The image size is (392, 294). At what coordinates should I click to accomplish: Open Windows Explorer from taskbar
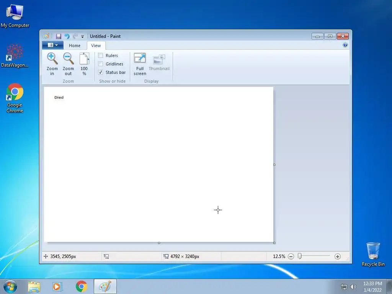pos(34,287)
